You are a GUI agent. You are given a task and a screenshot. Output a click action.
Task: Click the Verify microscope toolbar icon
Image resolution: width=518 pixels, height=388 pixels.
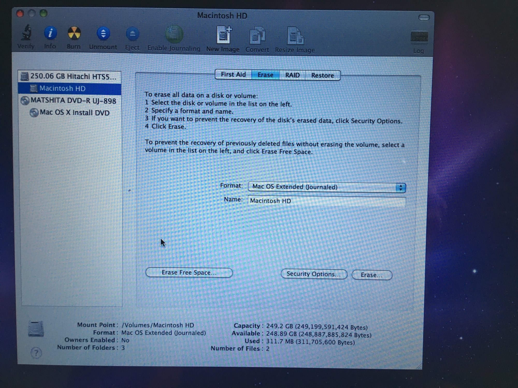26,33
